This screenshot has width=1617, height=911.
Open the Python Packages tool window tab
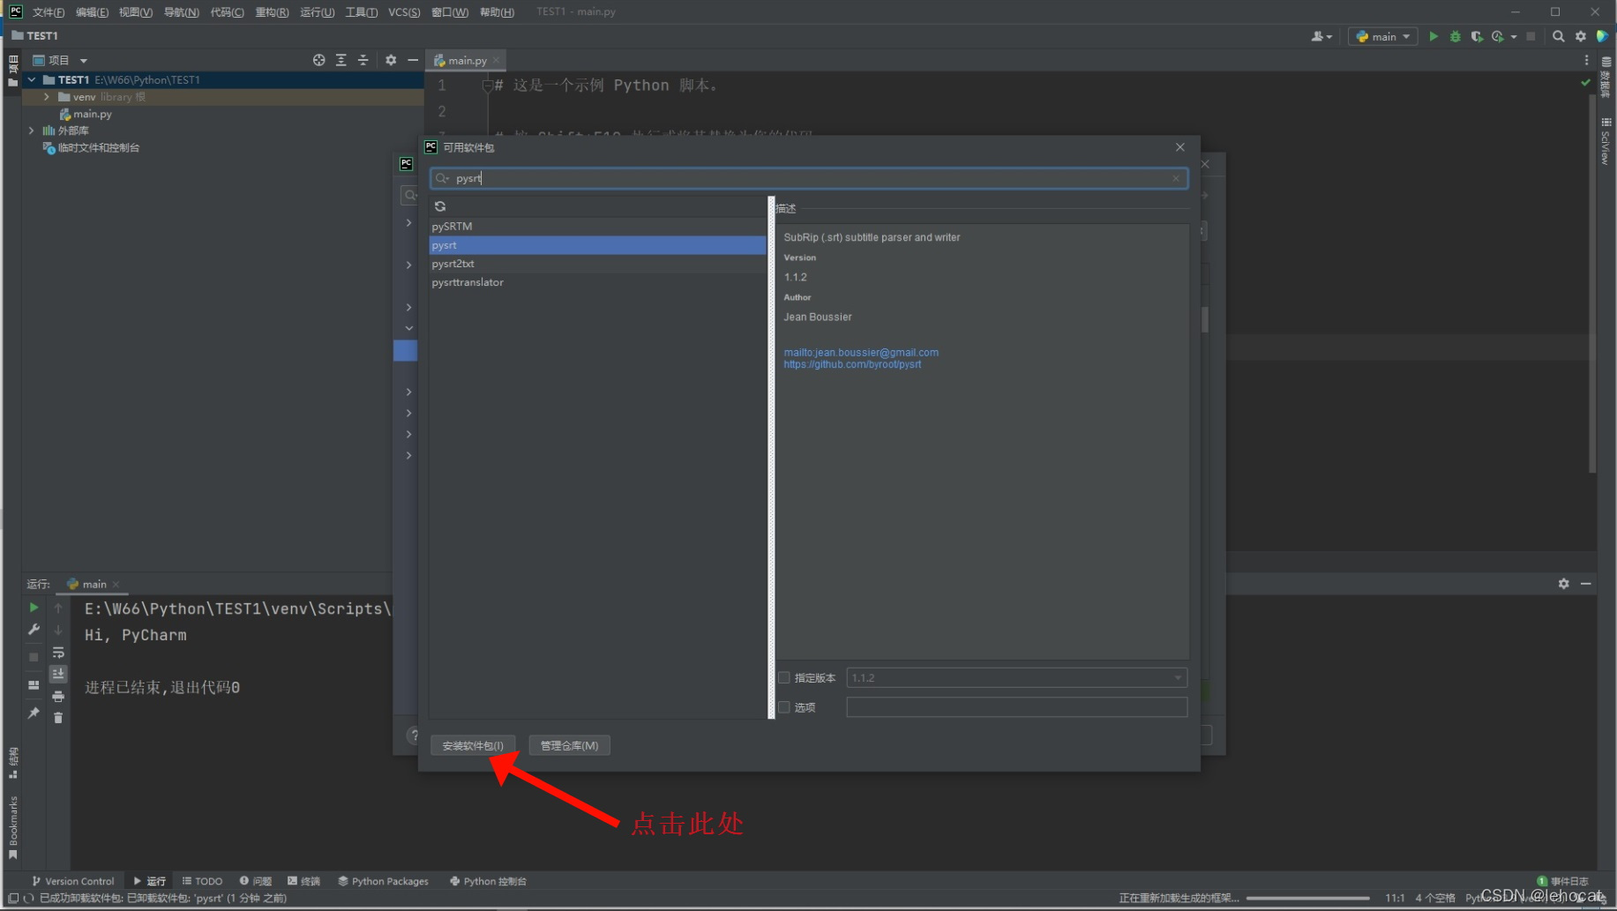tap(383, 881)
